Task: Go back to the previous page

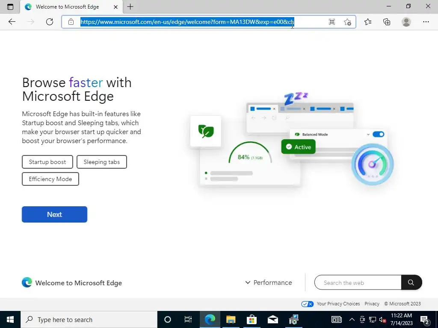Action: [x=12, y=22]
